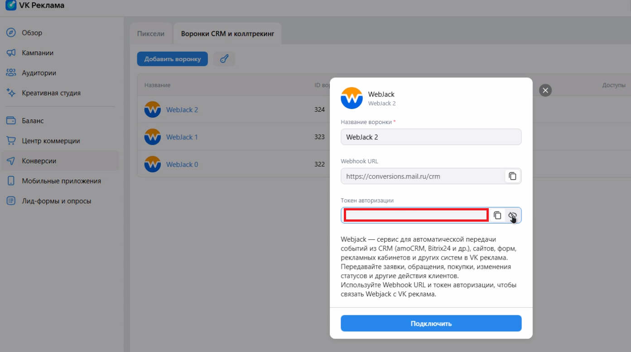
Task: Click the Название воронки input field
Action: click(x=431, y=137)
